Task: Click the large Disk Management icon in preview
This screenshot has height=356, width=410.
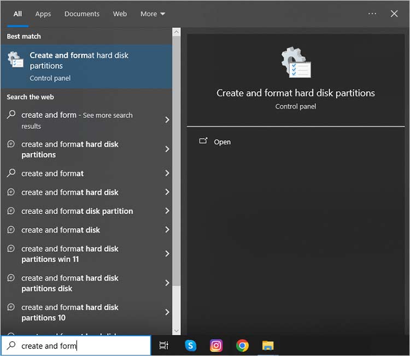Action: pos(296,62)
